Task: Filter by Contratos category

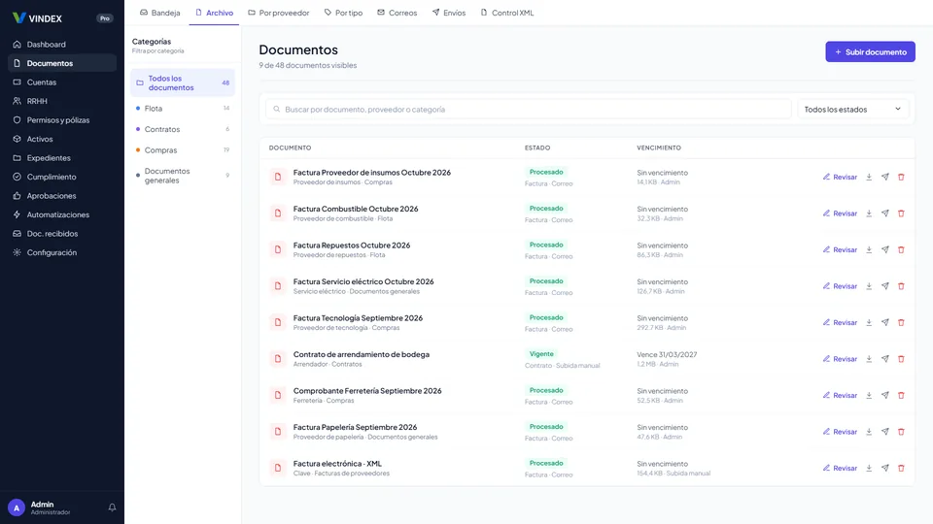Action: tap(182, 129)
